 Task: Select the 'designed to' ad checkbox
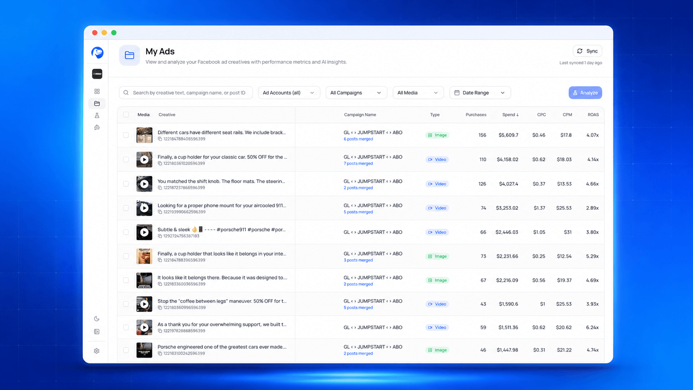[126, 280]
